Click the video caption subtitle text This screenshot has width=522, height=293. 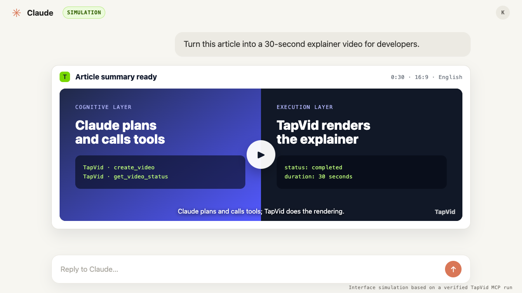(x=261, y=211)
